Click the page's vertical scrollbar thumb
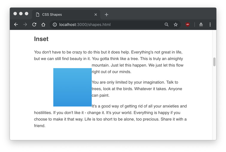Viewport: 226px width, 152px height. pos(214,62)
